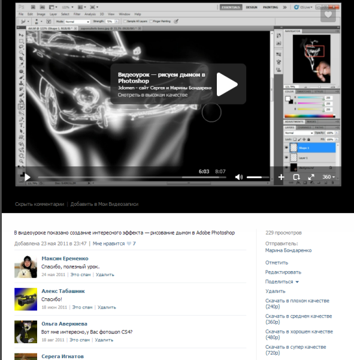Click the plus add-video icon in player
354x360 pixels.
(282, 177)
